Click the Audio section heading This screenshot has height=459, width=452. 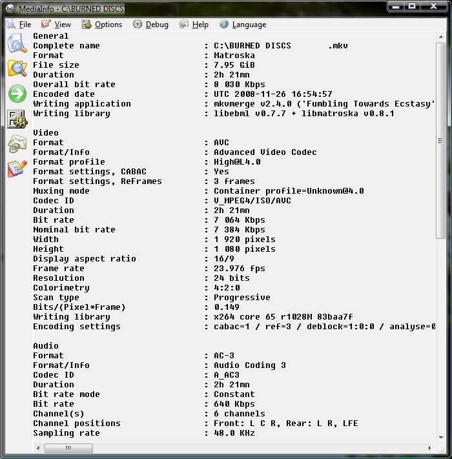[x=46, y=346]
